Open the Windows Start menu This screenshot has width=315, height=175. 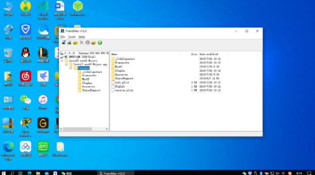[4, 173]
